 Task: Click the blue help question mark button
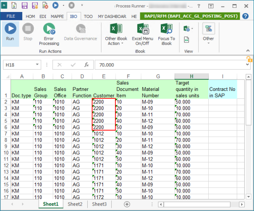[x=245, y=16]
